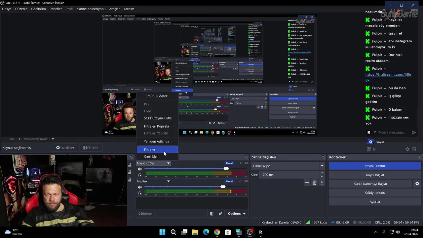Open Ayarlar settings button
423x238 pixels.
coord(375,202)
